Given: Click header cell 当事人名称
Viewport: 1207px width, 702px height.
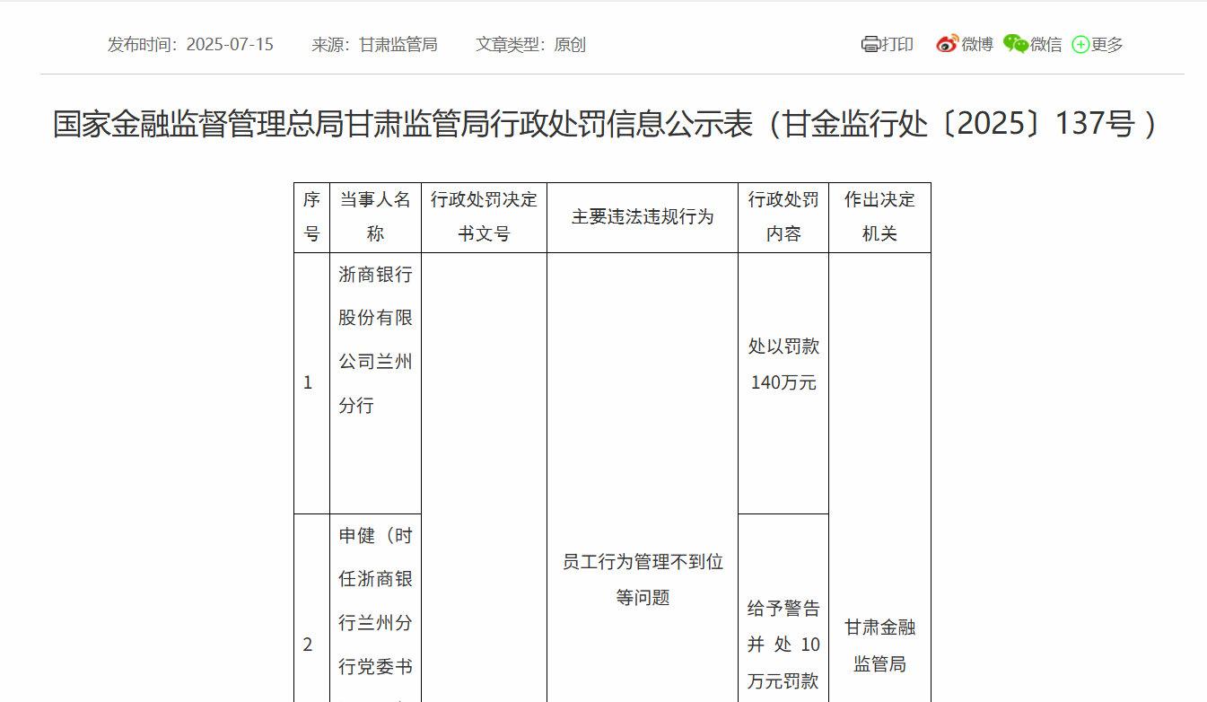Looking at the screenshot, I should tap(375, 217).
